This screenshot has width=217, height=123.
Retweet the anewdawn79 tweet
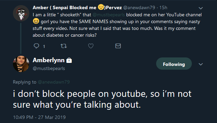64,46
